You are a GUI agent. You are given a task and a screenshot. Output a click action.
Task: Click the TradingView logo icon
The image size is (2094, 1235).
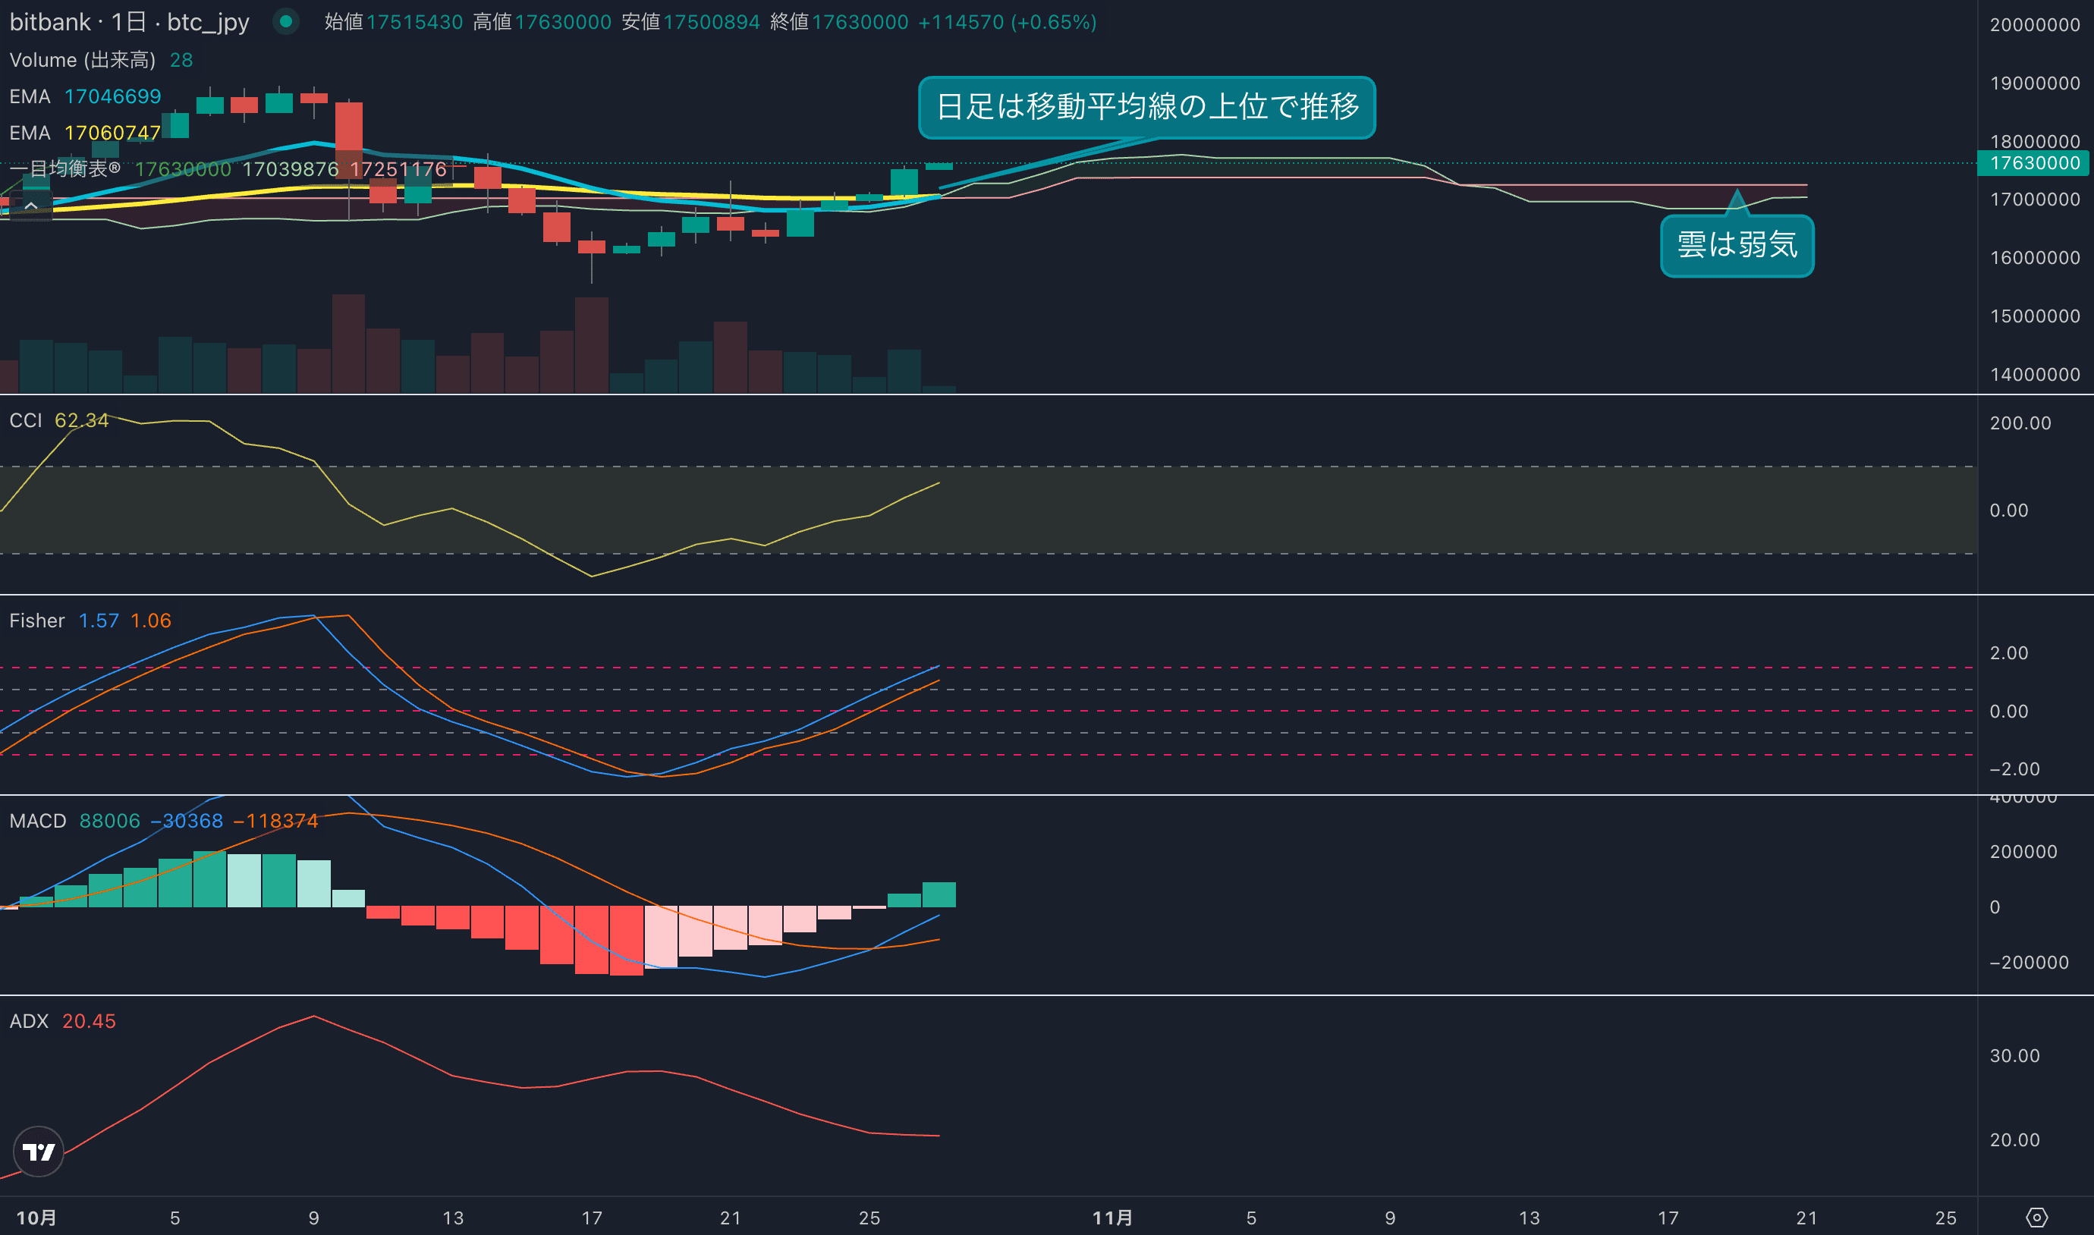(38, 1152)
